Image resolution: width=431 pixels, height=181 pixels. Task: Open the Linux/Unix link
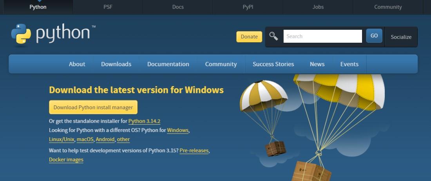(62, 139)
